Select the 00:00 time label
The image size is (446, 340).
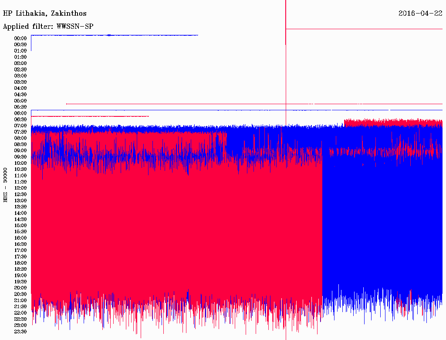[20, 38]
